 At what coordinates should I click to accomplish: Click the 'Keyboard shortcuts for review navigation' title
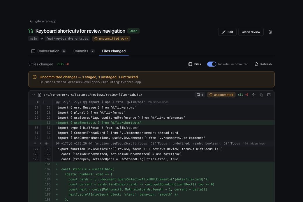[80, 31]
